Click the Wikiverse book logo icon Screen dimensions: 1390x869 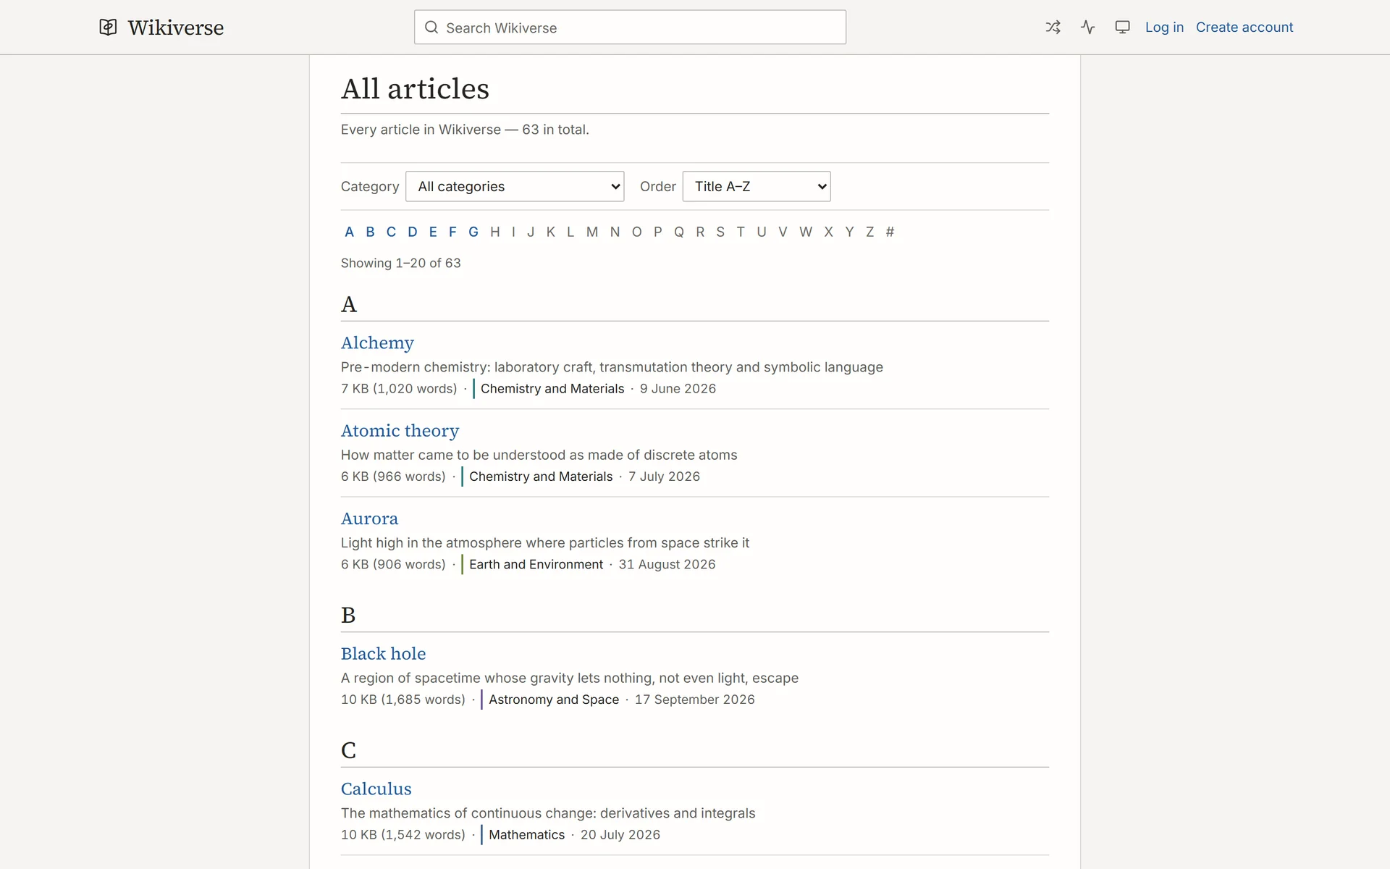[x=108, y=28]
